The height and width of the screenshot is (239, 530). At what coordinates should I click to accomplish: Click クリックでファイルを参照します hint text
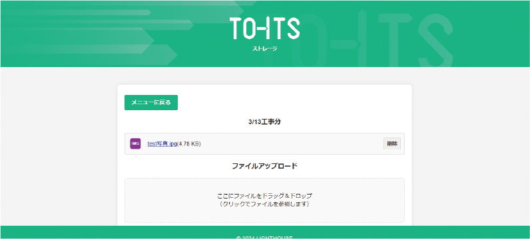pos(264,204)
